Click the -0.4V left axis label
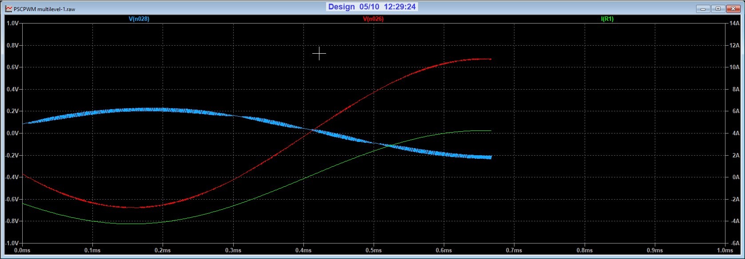 pyautogui.click(x=12, y=177)
